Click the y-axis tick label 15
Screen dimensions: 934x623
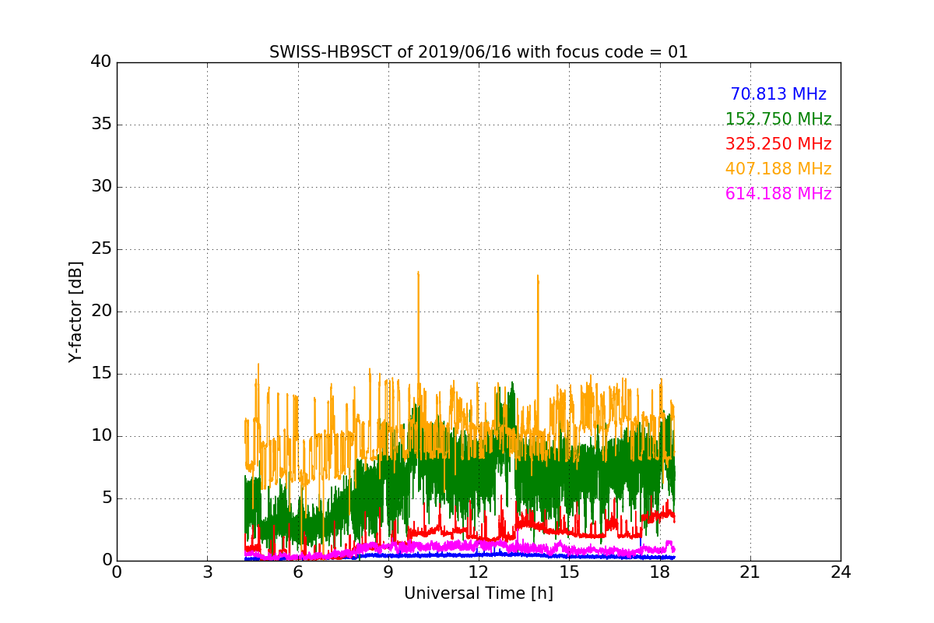pyautogui.click(x=101, y=374)
